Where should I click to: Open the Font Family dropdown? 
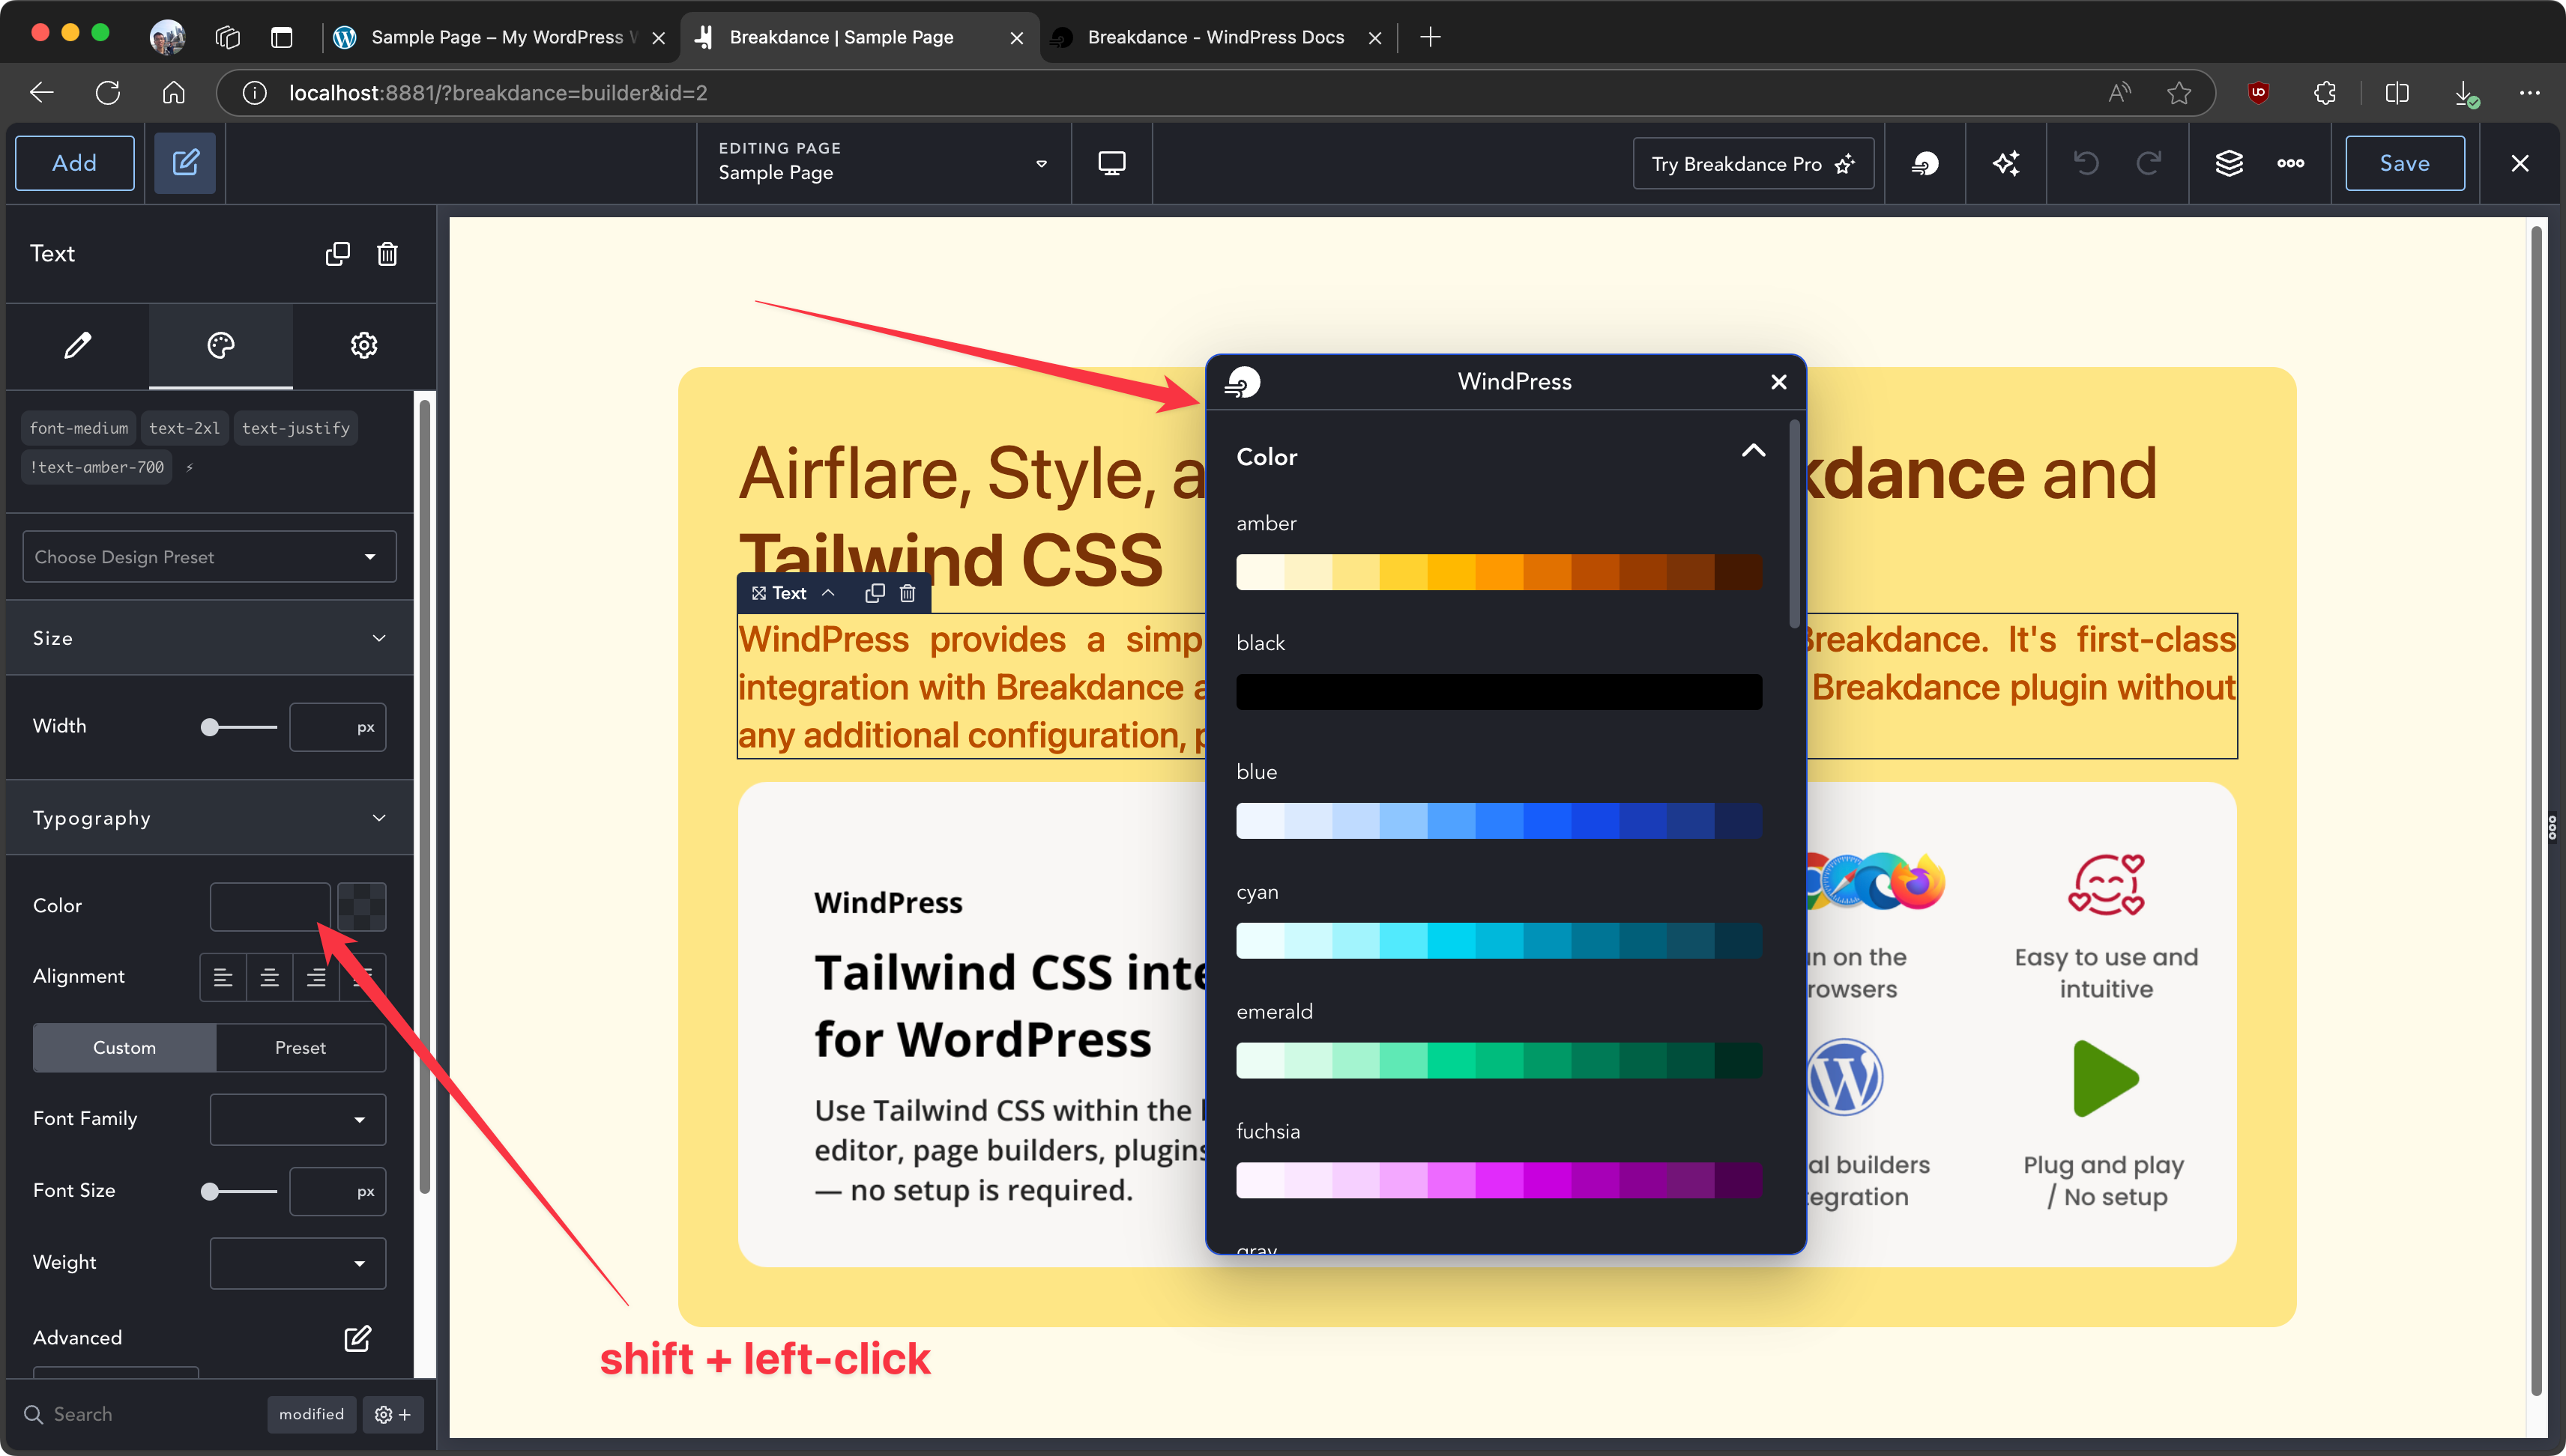(297, 1119)
